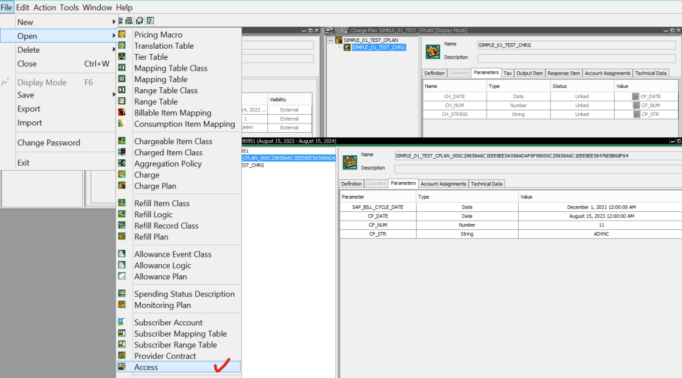Select SIMPLE_01_TEST_CHRG in the tree
Image resolution: width=682 pixels, height=378 pixels.
tap(378, 47)
